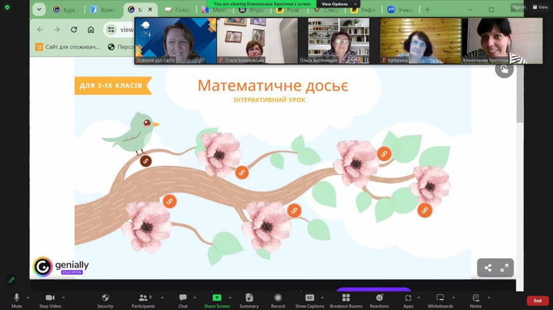The height and width of the screenshot is (310, 553).
Task: Click the brown link button under the bird
Action: 146,161
